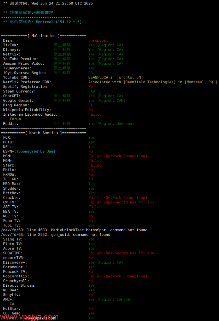Click the "NBA TV:" label
219x321 pixels.
pyautogui.click(x=11, y=212)
